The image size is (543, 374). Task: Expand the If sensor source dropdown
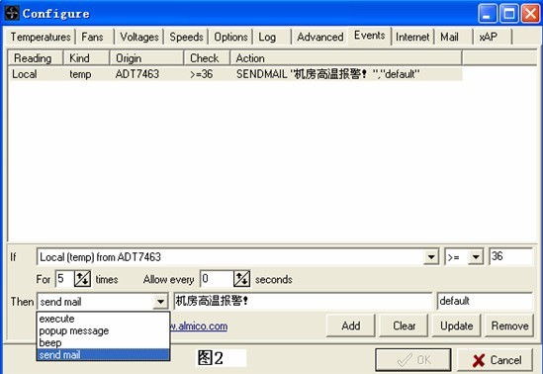pos(431,257)
